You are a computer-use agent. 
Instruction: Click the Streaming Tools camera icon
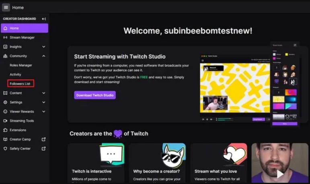(x=5, y=121)
